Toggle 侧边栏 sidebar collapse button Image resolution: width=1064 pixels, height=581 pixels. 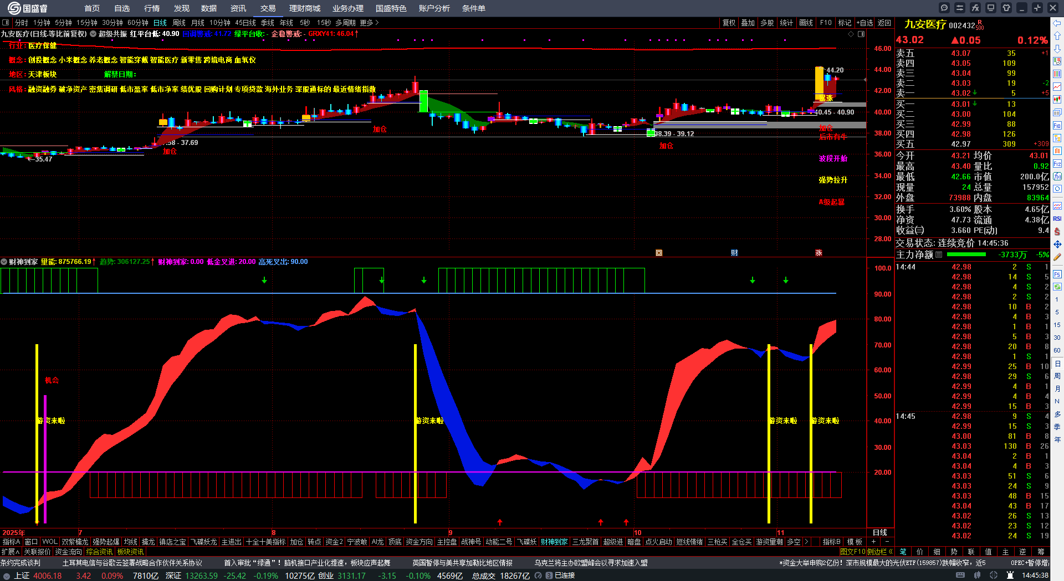tap(879, 552)
